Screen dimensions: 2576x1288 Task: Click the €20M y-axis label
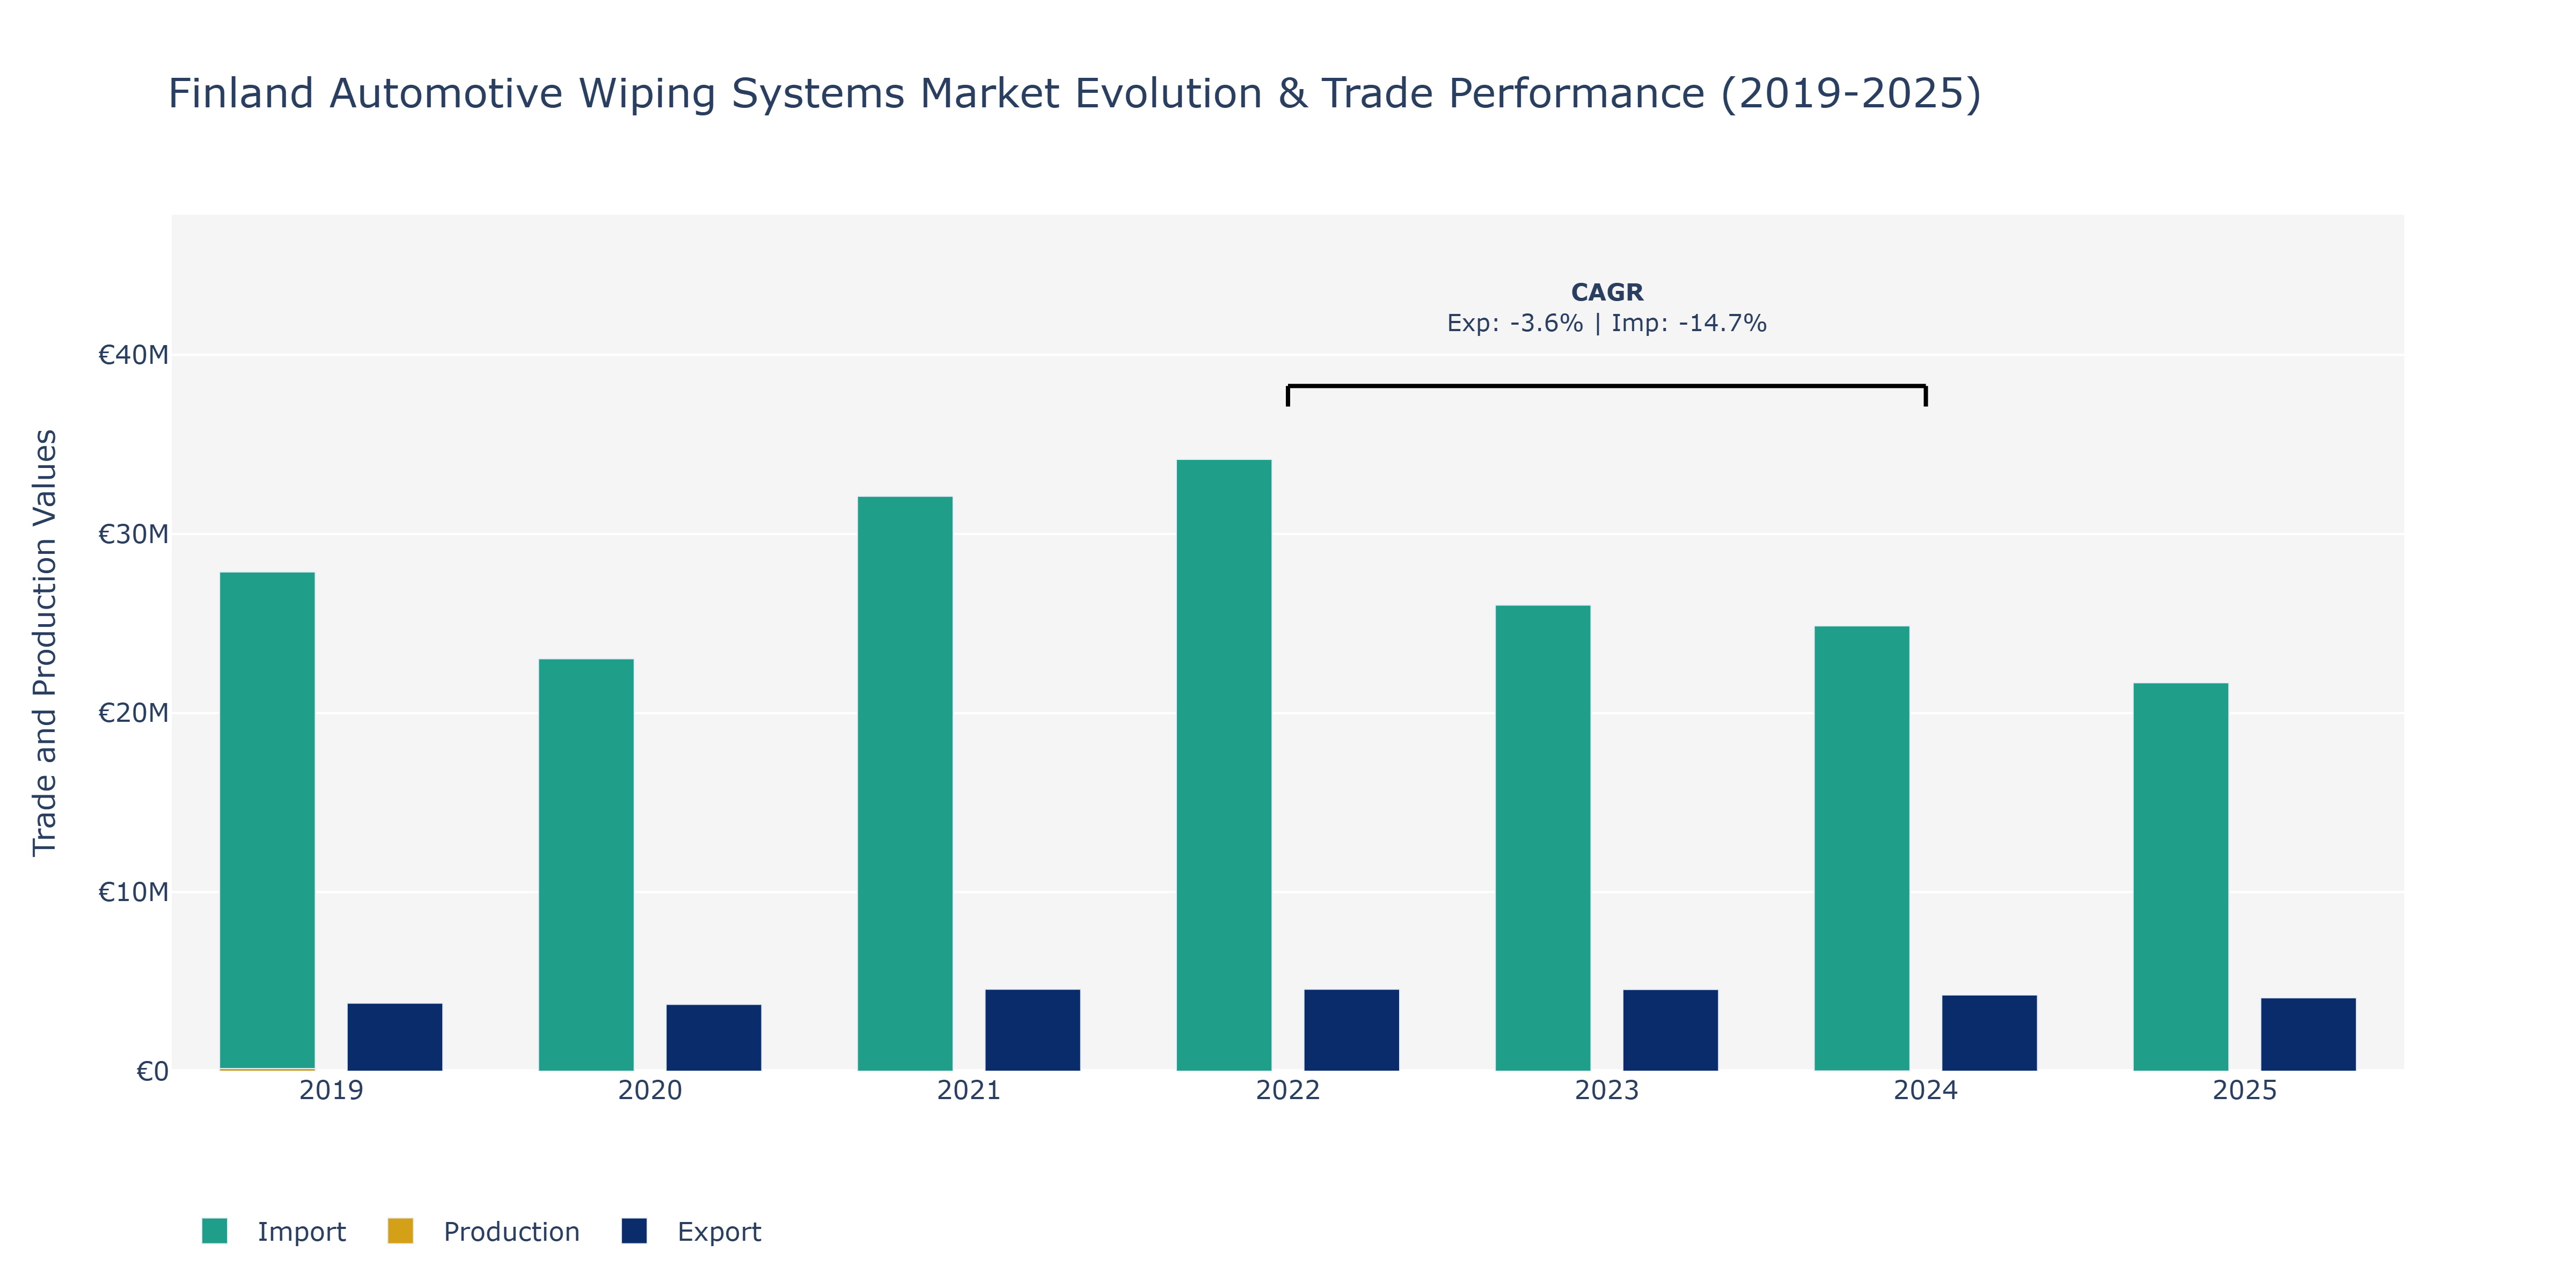pos(133,713)
